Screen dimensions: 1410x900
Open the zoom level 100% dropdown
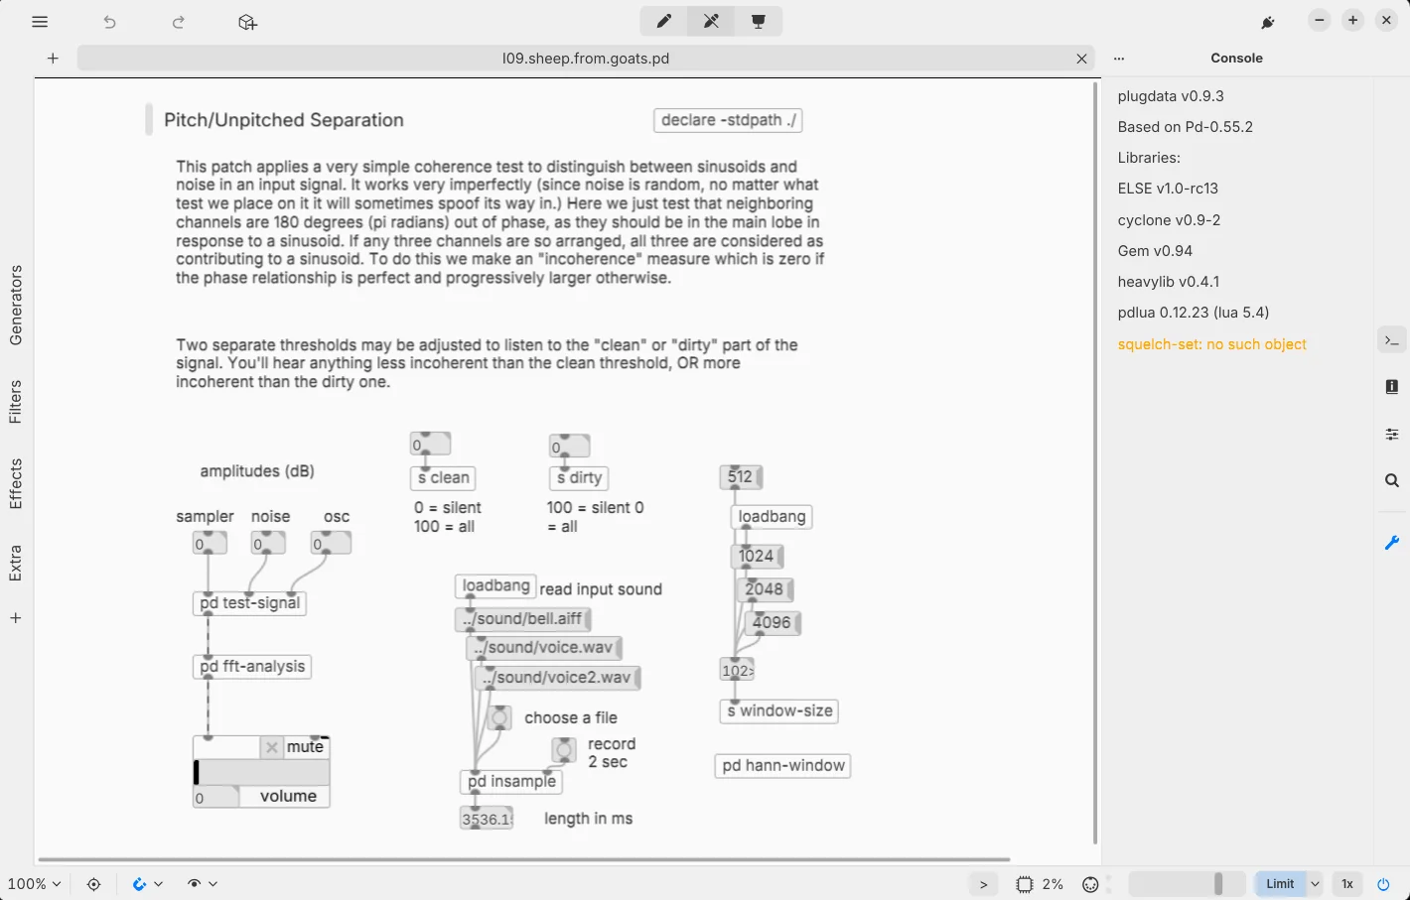pos(34,883)
